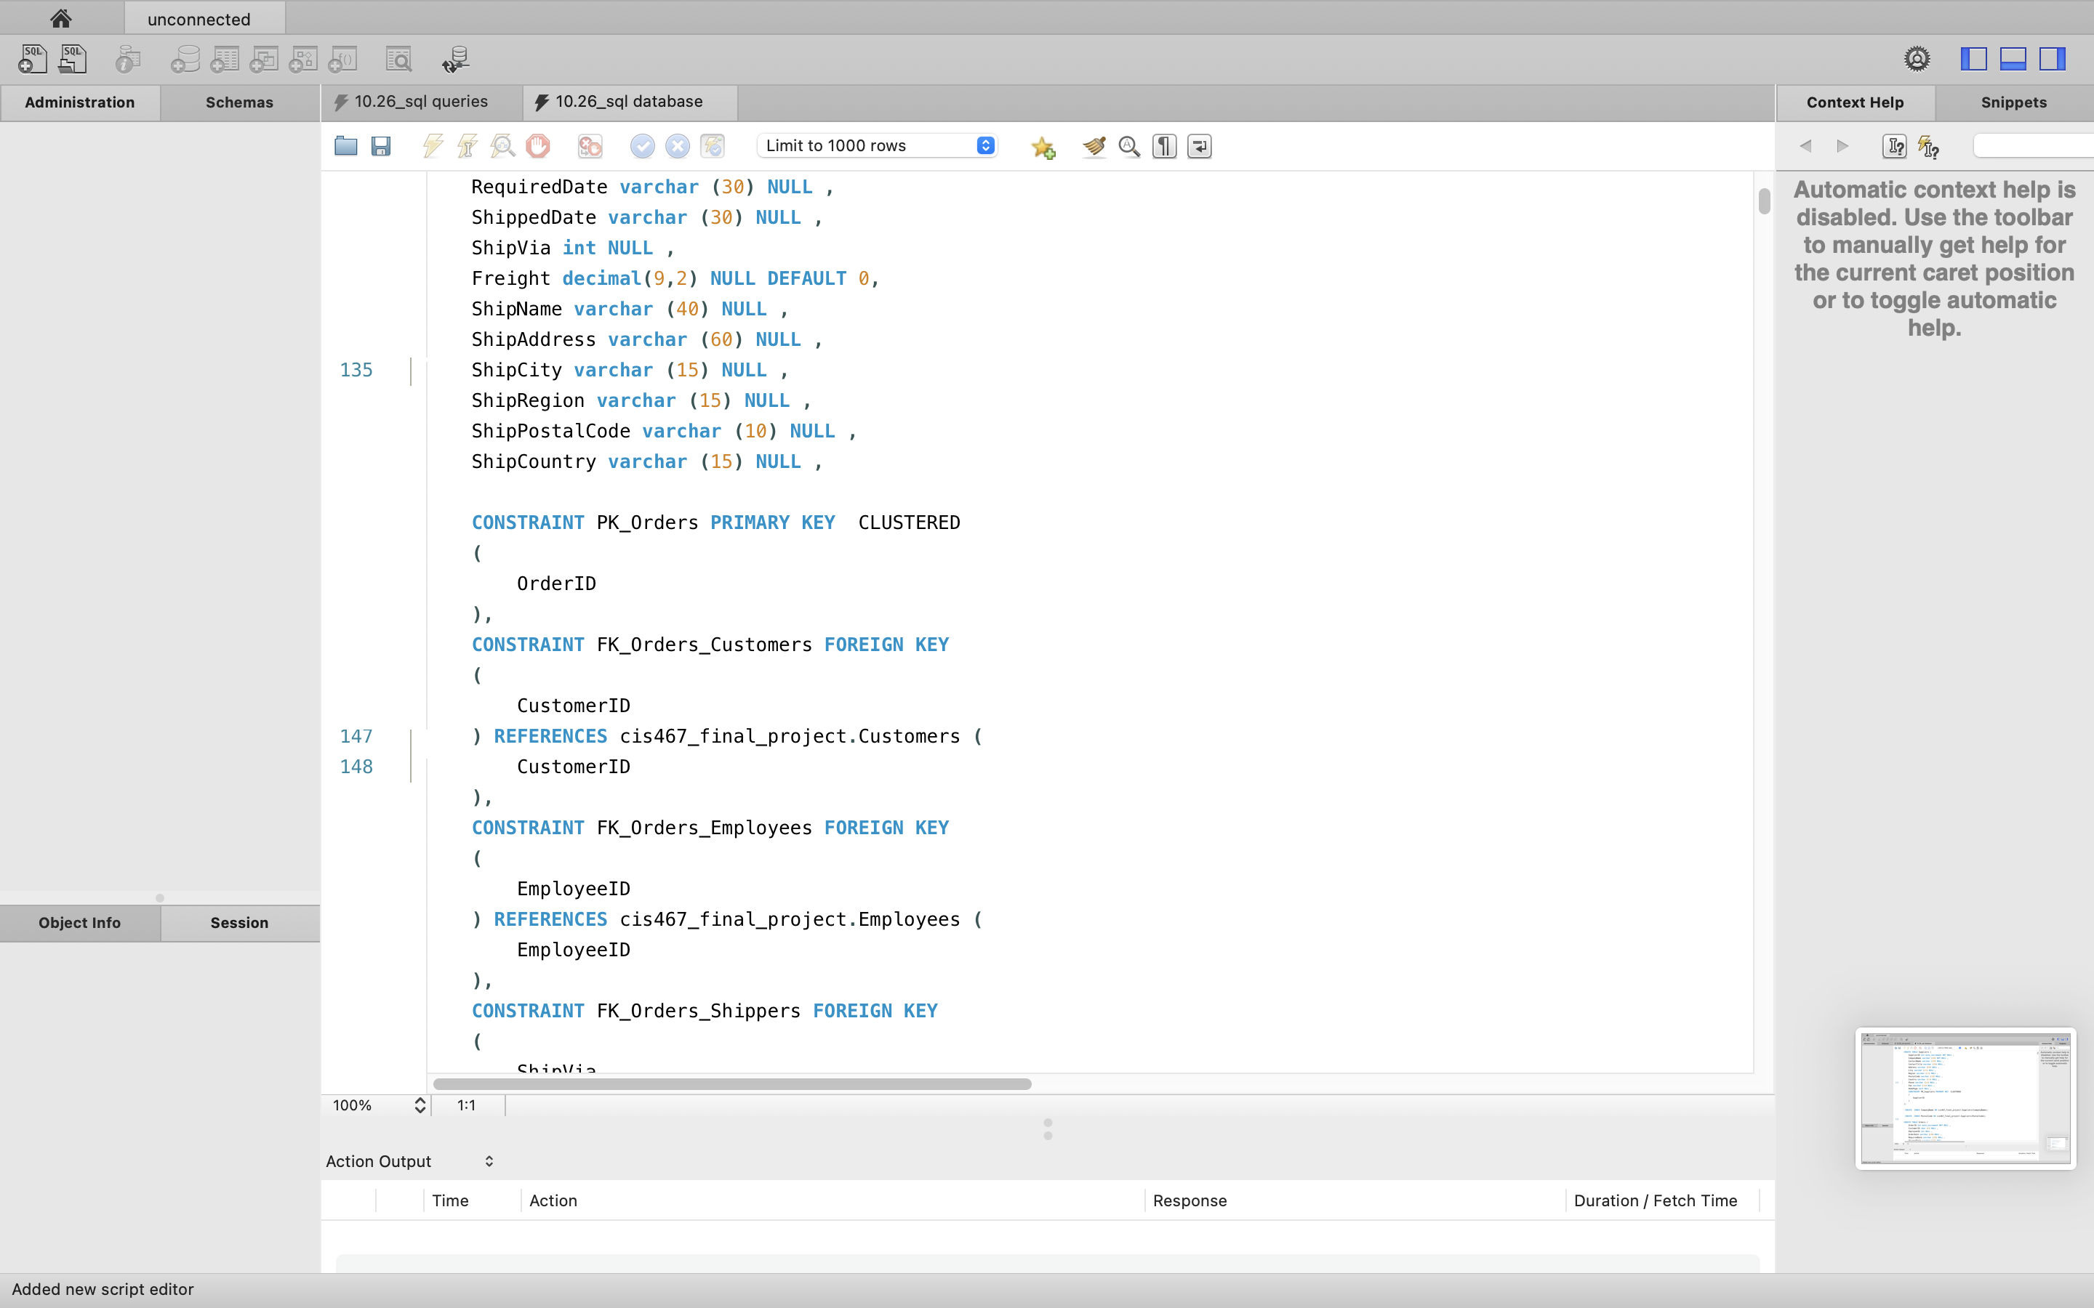This screenshot has height=1308, width=2094.
Task: Adjust editor zoom with the percentage stepper
Action: (x=419, y=1105)
